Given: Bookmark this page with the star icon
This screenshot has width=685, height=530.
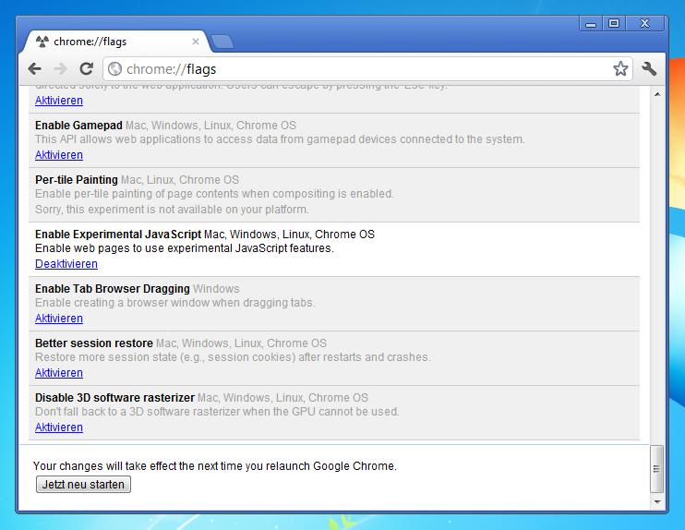Looking at the screenshot, I should tap(620, 68).
